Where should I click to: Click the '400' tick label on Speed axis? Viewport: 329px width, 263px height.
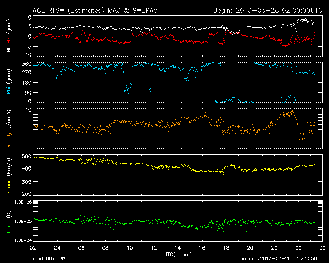(x=27, y=168)
